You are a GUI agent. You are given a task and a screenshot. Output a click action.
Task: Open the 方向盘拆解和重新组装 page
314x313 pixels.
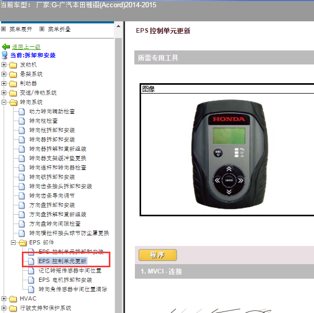58,215
